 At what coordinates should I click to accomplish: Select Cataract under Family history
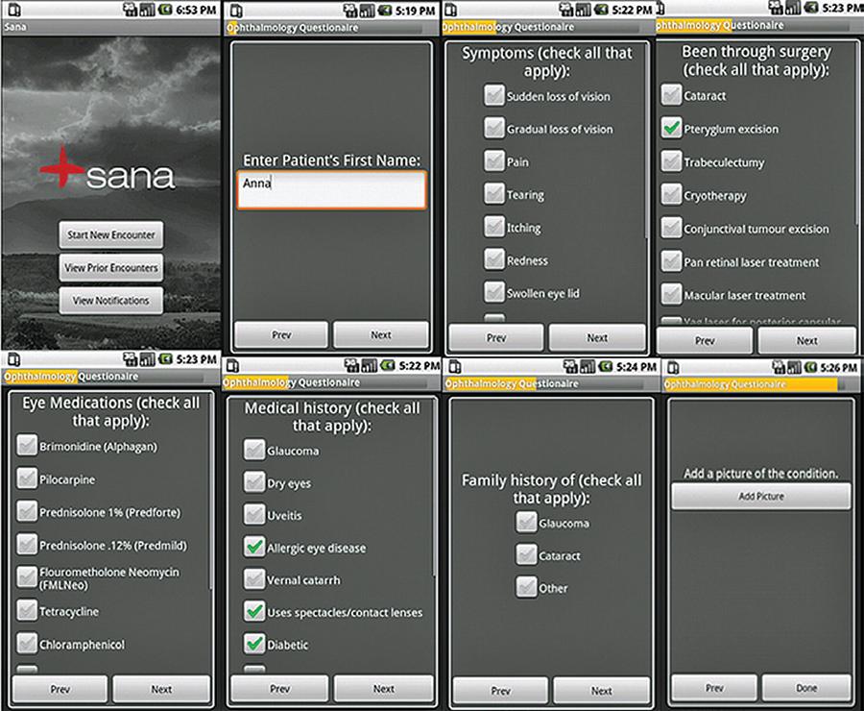coord(525,555)
